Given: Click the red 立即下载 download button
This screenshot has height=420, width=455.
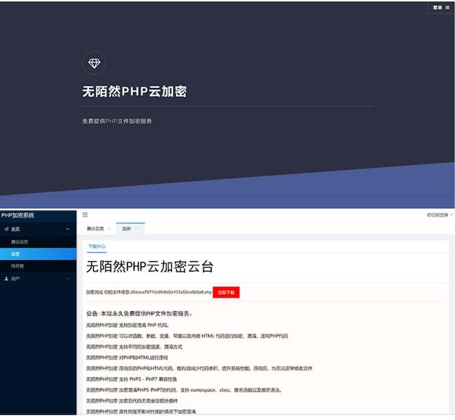Looking at the screenshot, I should tap(226, 292).
